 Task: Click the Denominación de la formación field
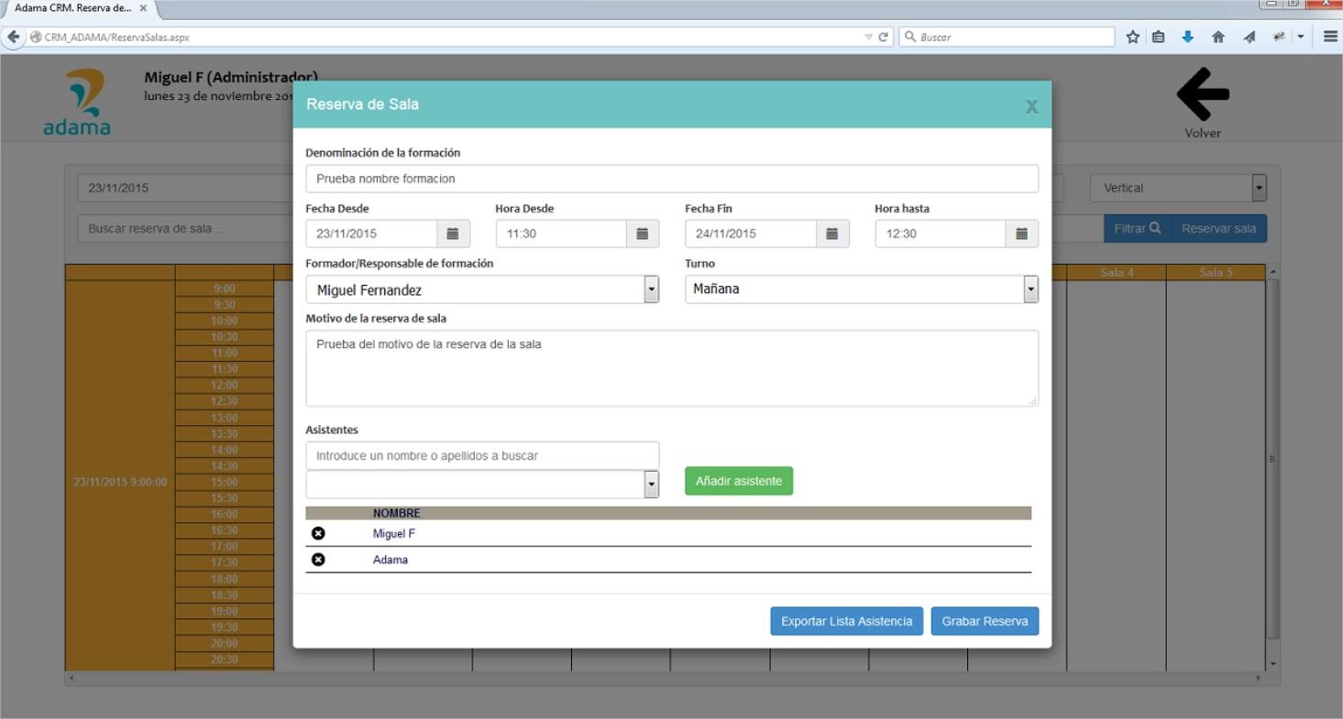(x=671, y=179)
